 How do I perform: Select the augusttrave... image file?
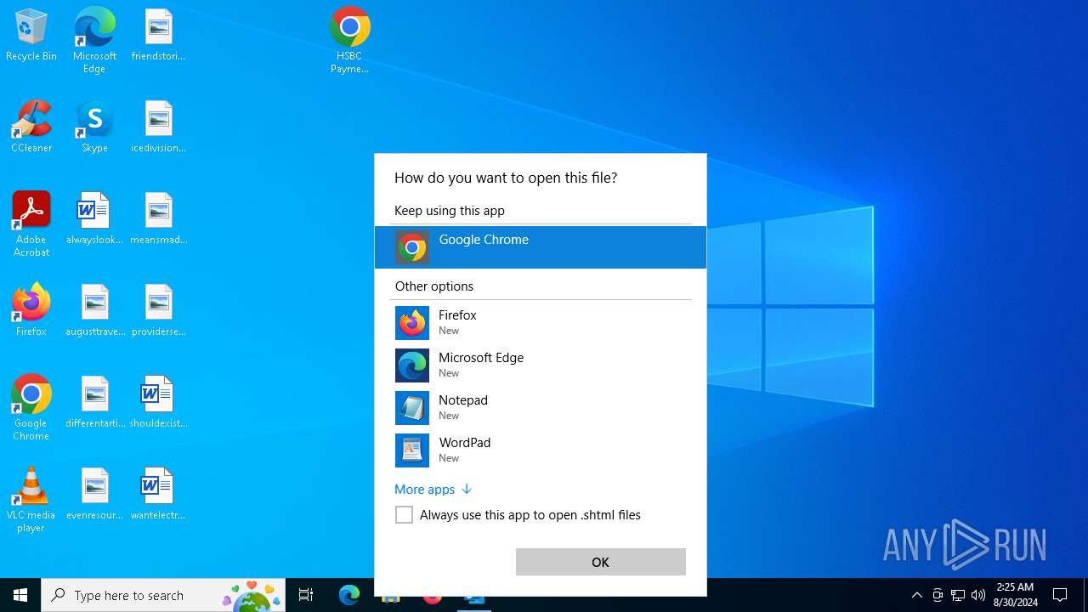94,311
